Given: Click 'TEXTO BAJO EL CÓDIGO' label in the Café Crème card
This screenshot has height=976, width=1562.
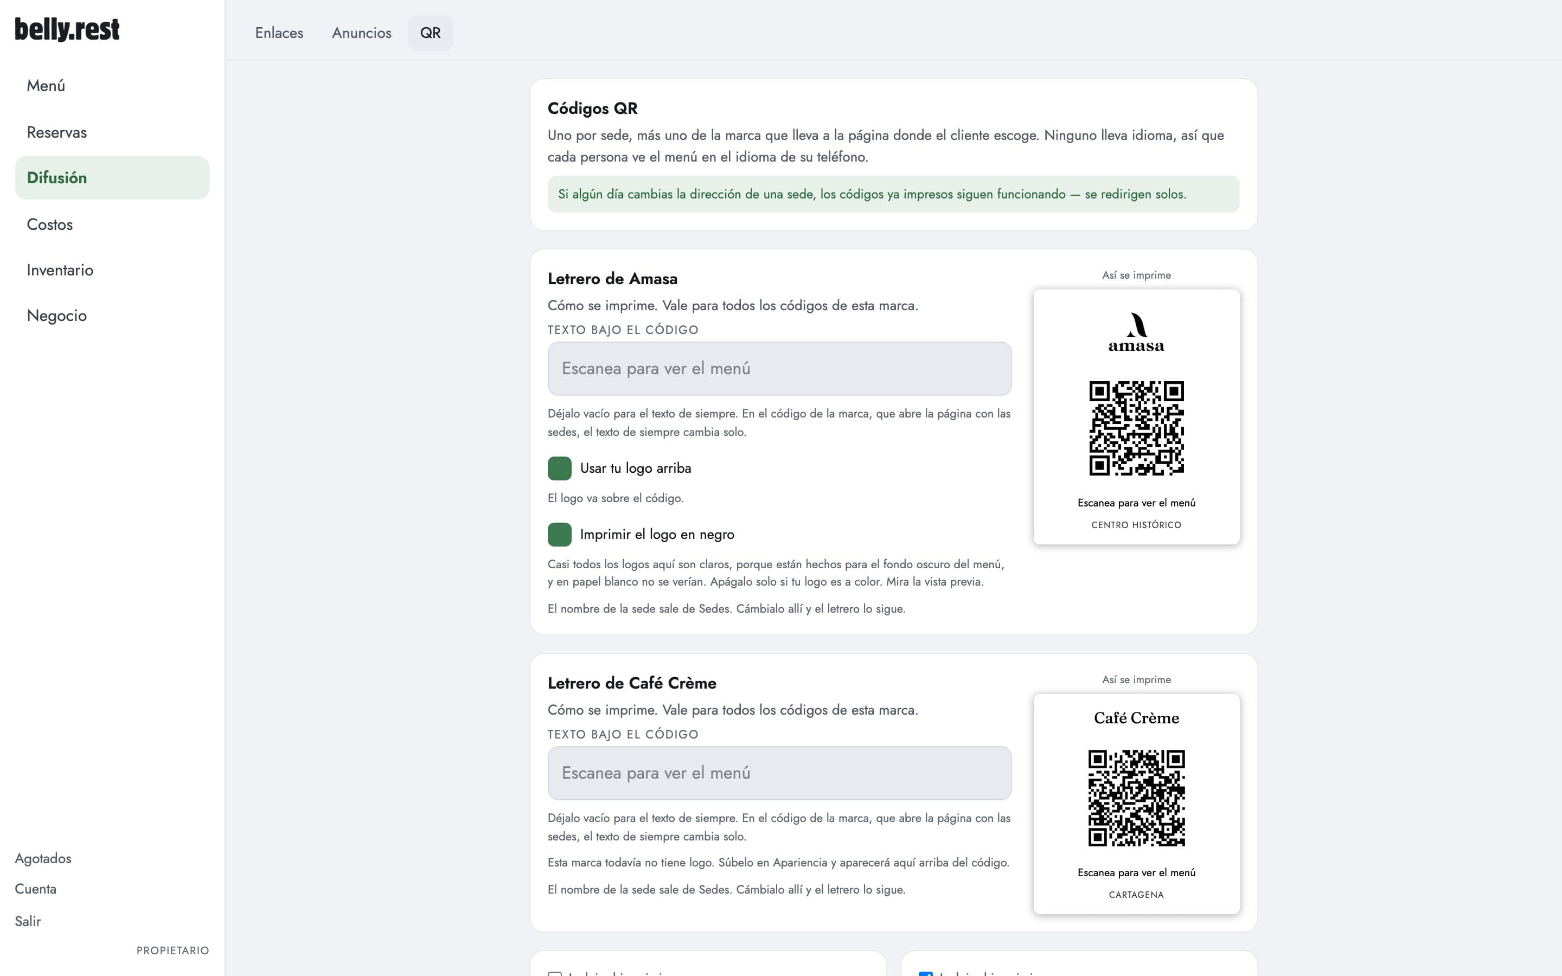Looking at the screenshot, I should [623, 735].
